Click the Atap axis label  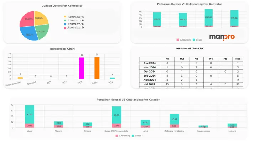(30, 131)
